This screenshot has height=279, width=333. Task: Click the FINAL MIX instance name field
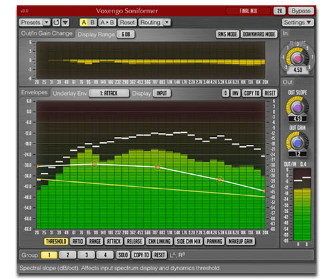pyautogui.click(x=248, y=11)
